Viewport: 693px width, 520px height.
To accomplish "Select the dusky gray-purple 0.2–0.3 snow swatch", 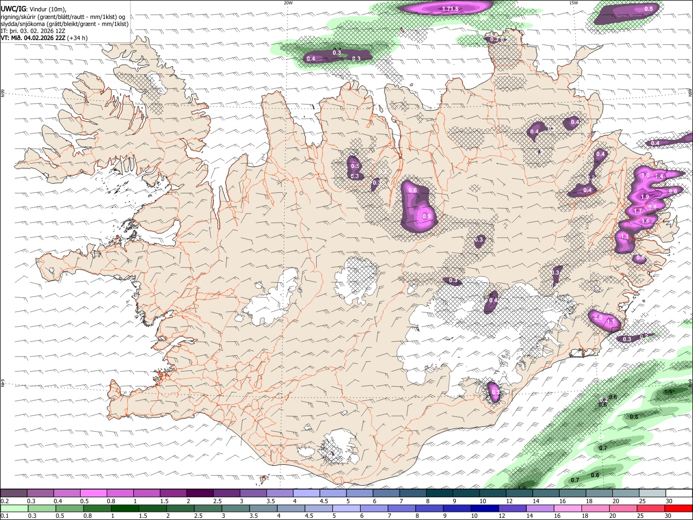I will [14, 493].
